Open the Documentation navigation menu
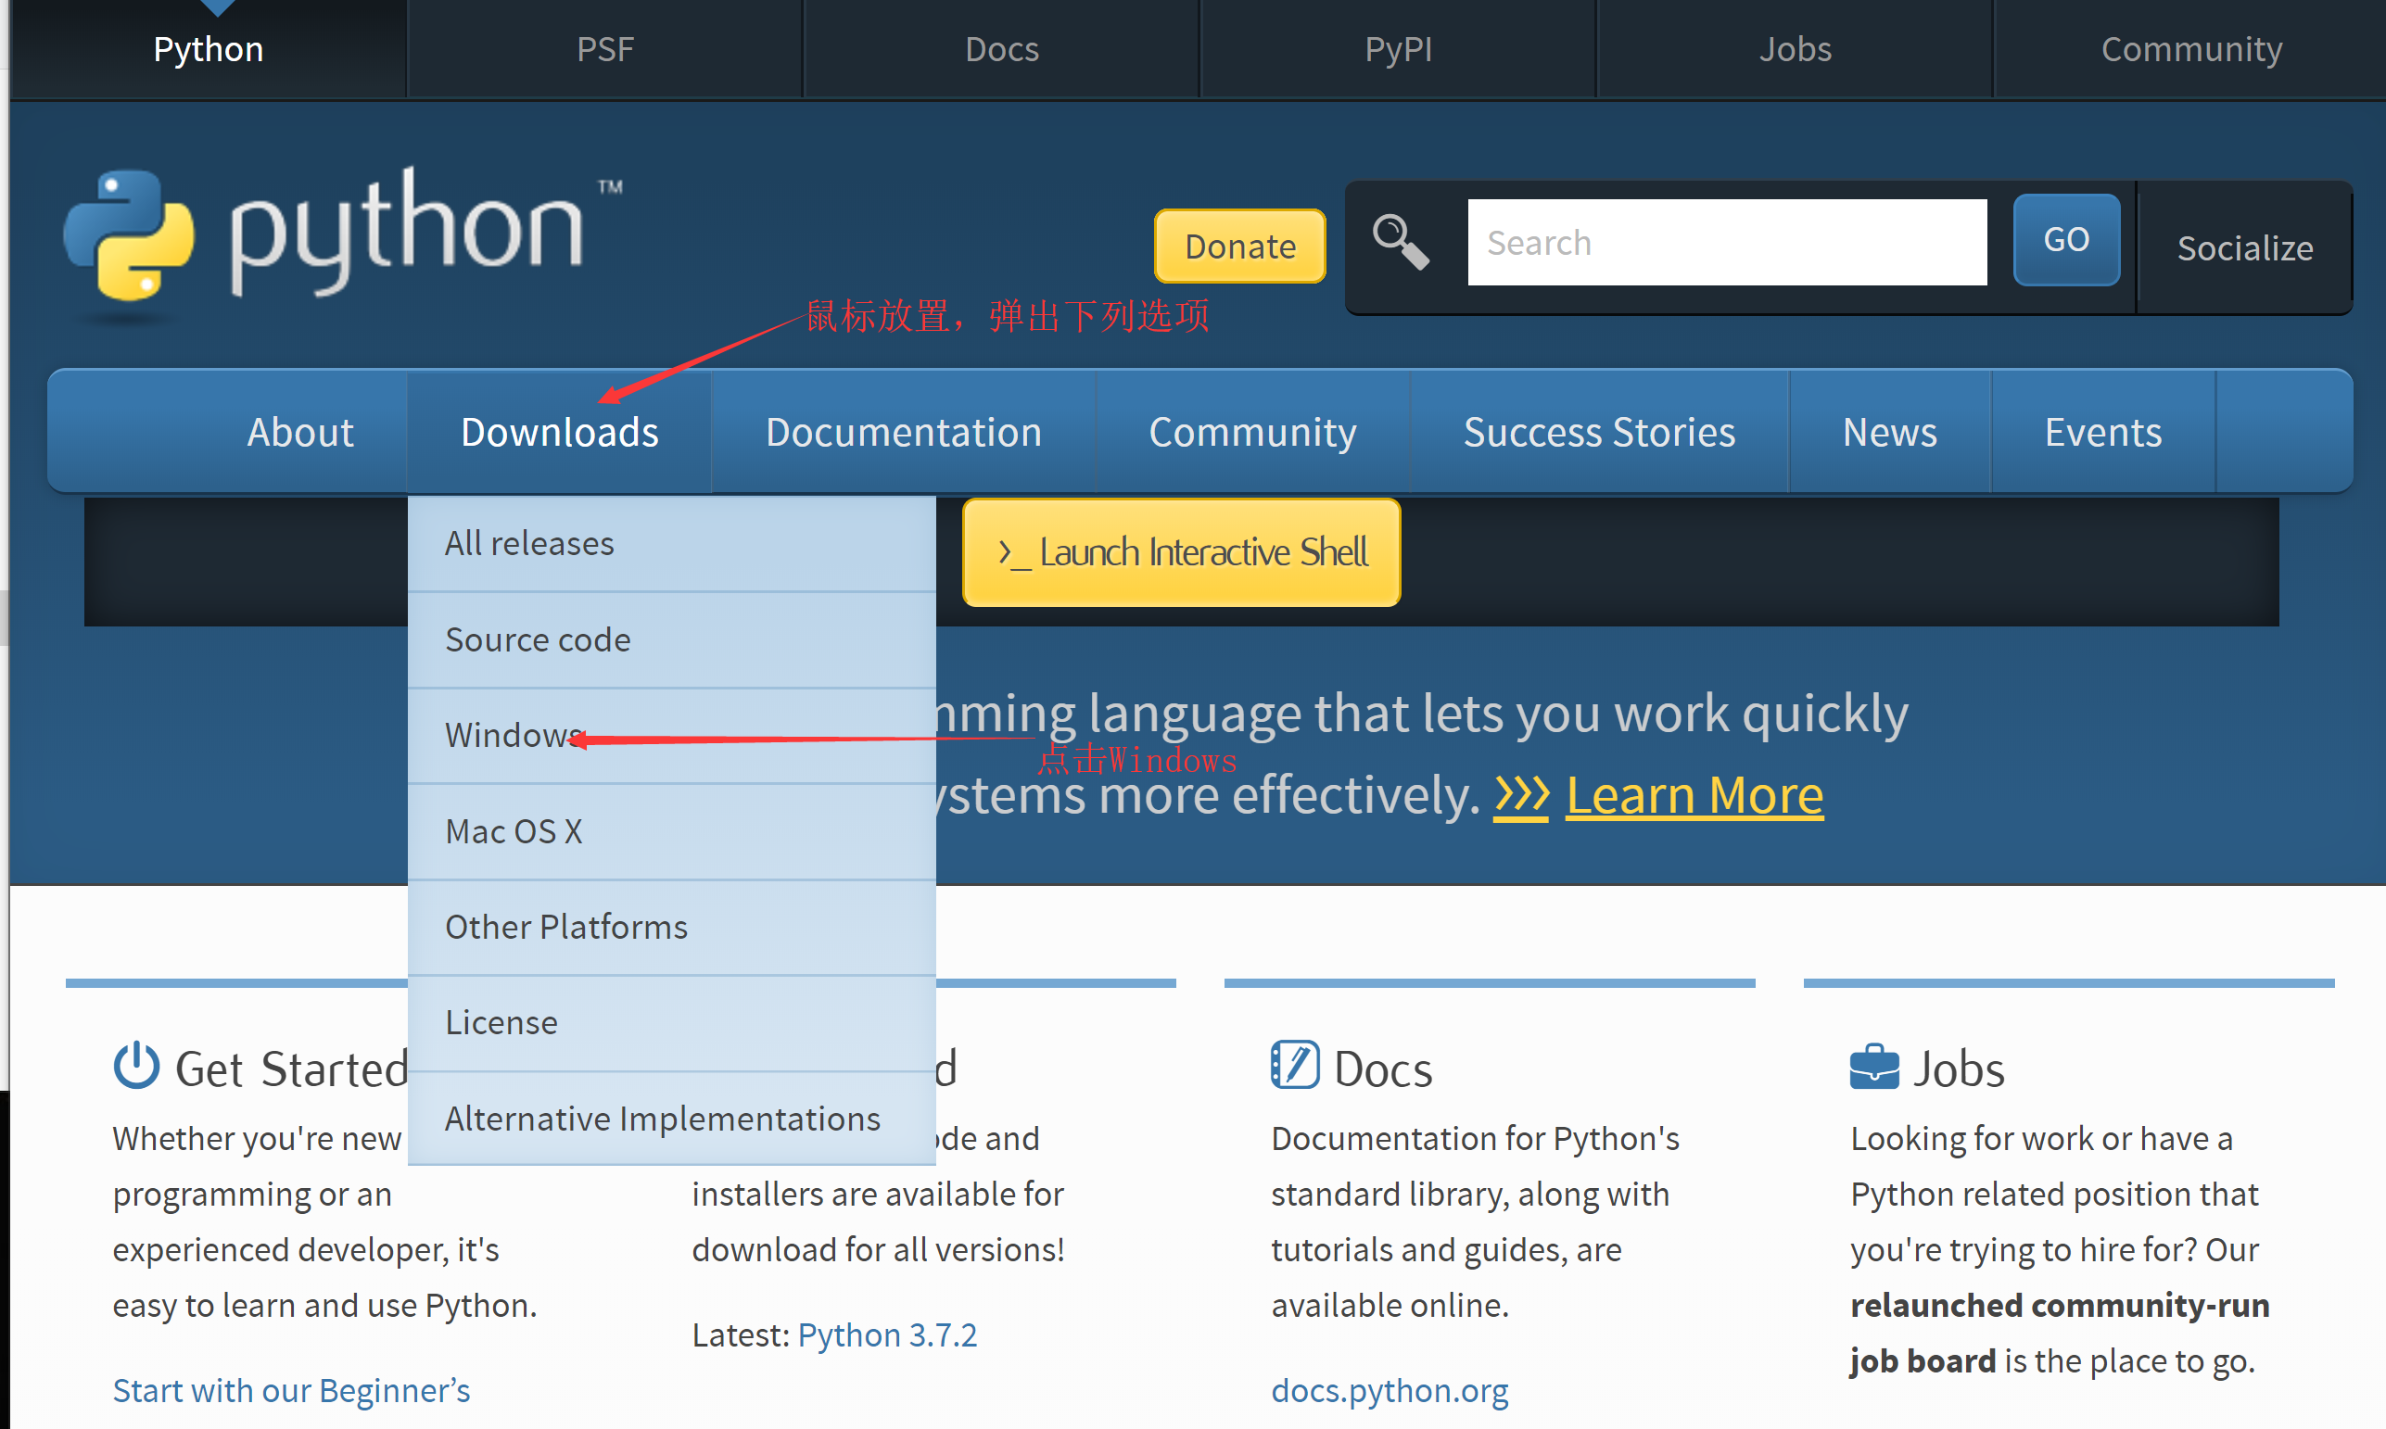The width and height of the screenshot is (2386, 1429). 903,433
